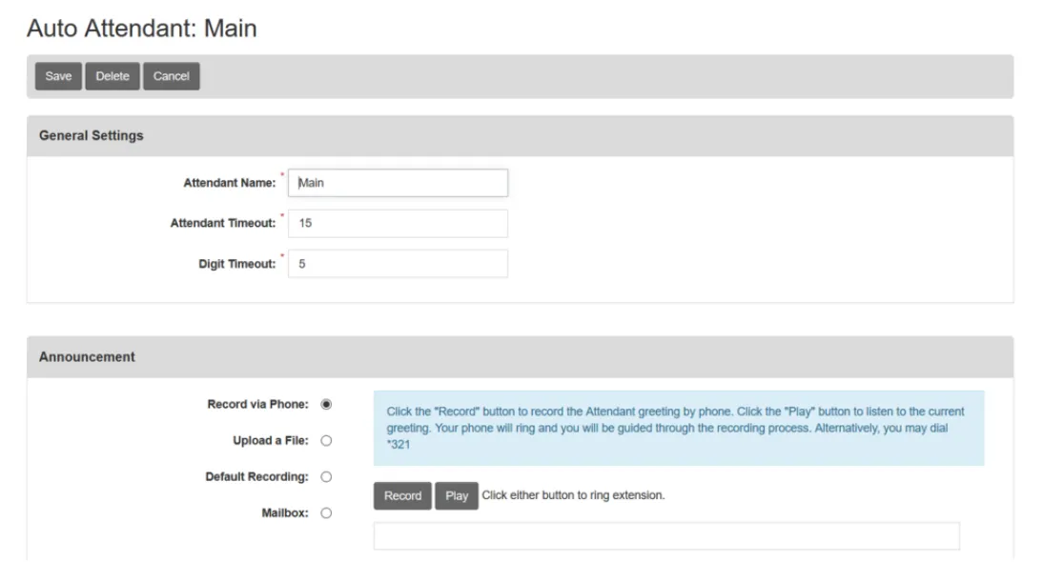The width and height of the screenshot is (1043, 562).
Task: Save the Auto Attendant settings
Action: click(x=58, y=76)
